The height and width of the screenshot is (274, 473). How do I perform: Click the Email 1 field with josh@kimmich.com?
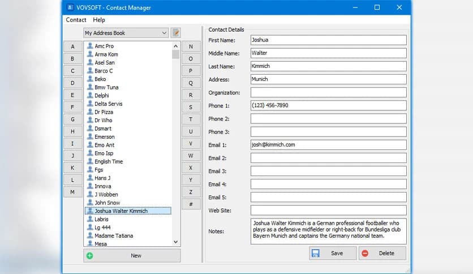[x=329, y=144]
